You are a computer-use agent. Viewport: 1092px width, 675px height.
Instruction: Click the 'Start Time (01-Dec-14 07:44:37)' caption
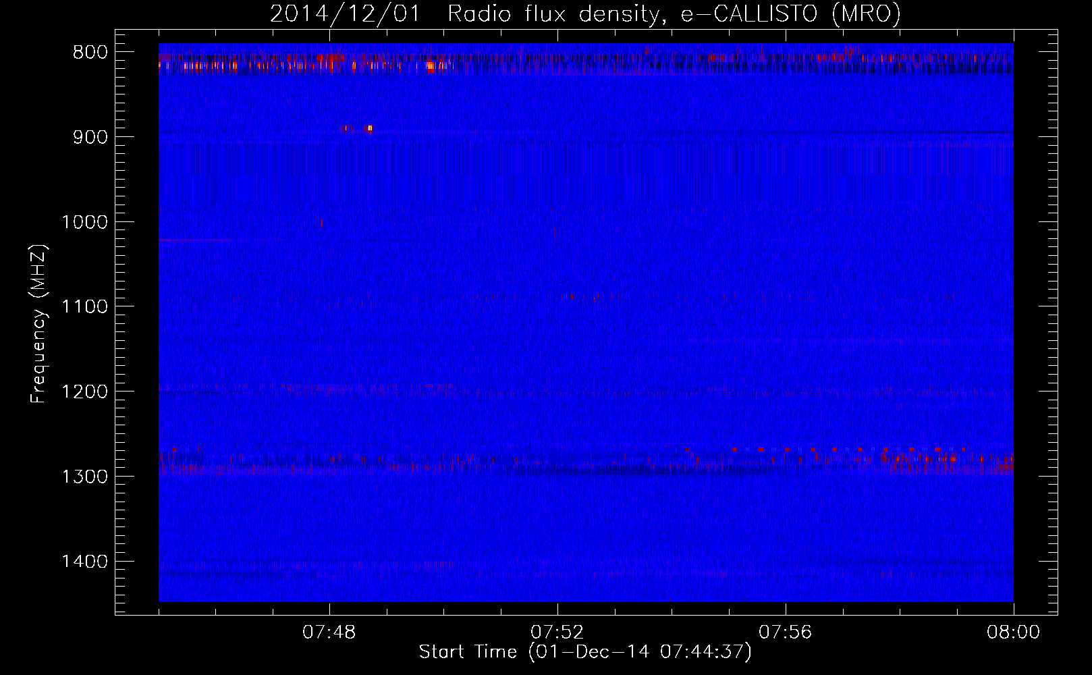[585, 652]
